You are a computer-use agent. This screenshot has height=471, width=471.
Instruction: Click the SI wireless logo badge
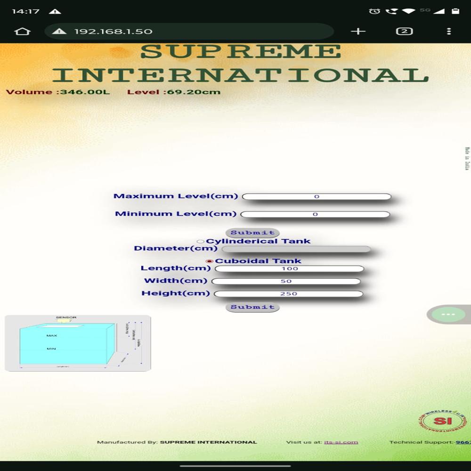(442, 421)
